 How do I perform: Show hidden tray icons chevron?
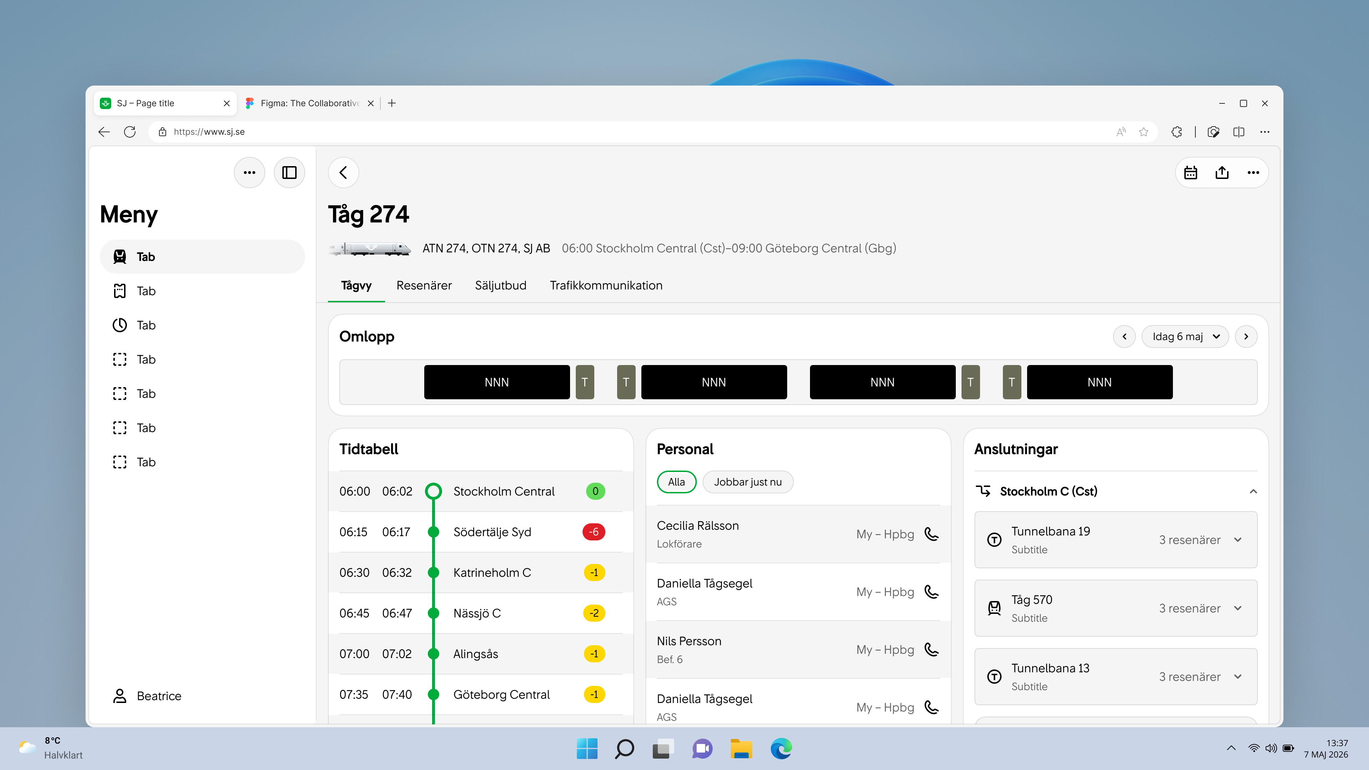1231,748
